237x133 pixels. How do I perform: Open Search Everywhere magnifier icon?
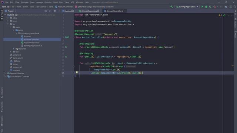tap(235, 7)
